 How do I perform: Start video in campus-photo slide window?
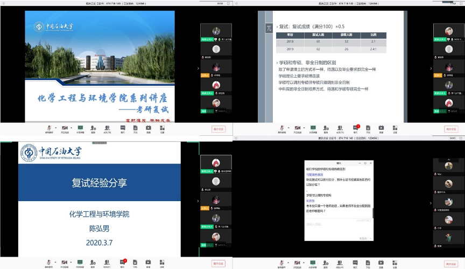(65, 129)
